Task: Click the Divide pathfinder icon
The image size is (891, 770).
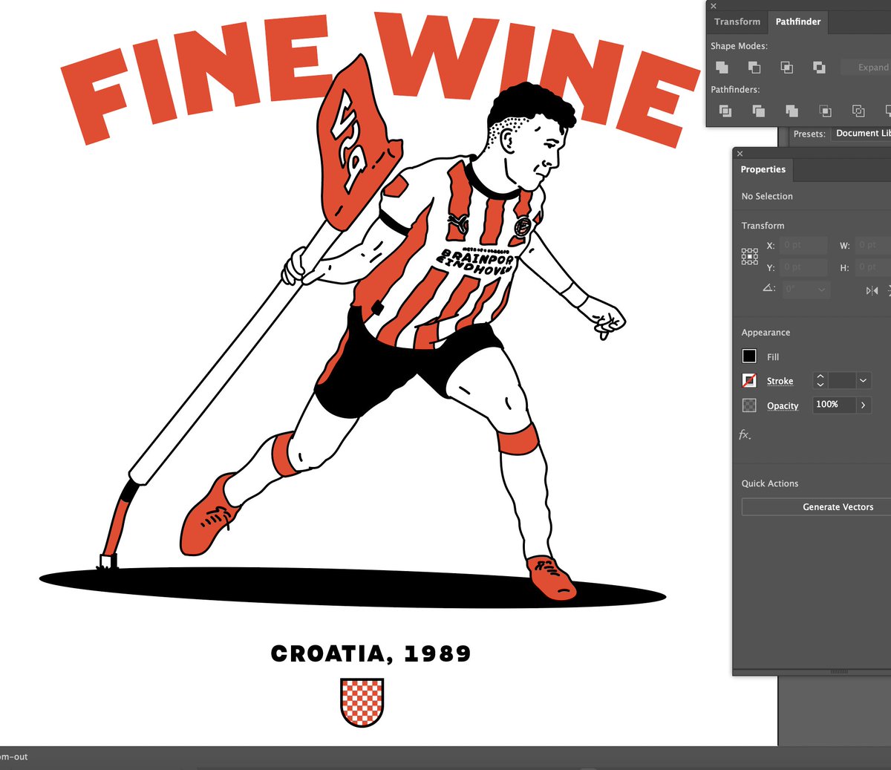Action: point(725,111)
